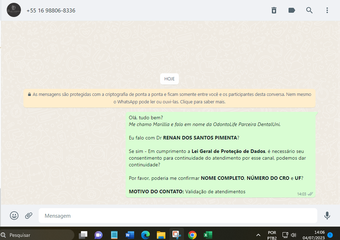
Task: Open the end-to-end encryption notice
Action: point(169,98)
